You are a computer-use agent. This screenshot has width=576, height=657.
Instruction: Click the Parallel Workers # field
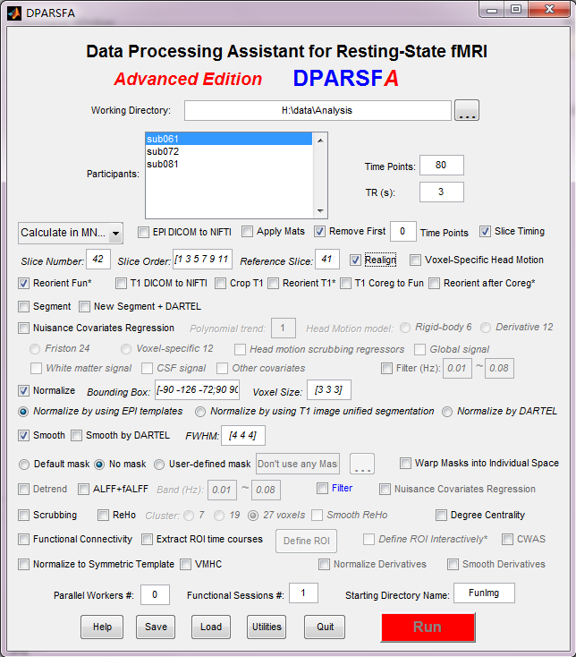pyautogui.click(x=155, y=594)
